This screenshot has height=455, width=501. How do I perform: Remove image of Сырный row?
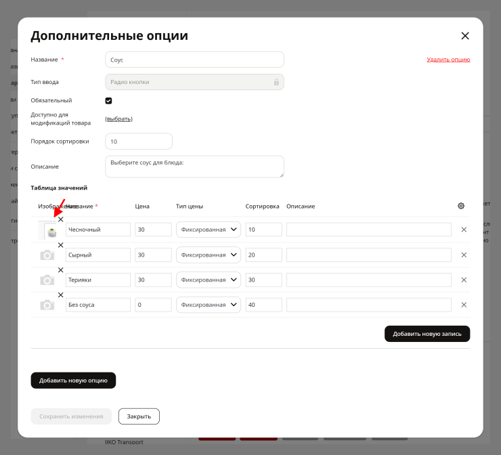pos(60,245)
